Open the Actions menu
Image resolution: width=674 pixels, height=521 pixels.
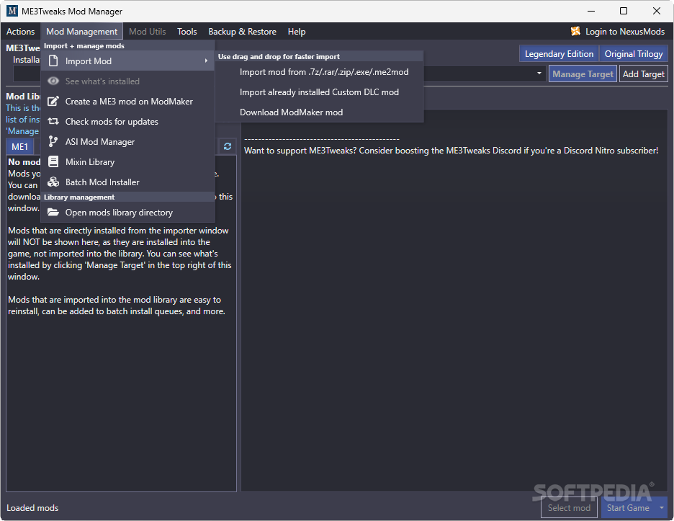20,32
